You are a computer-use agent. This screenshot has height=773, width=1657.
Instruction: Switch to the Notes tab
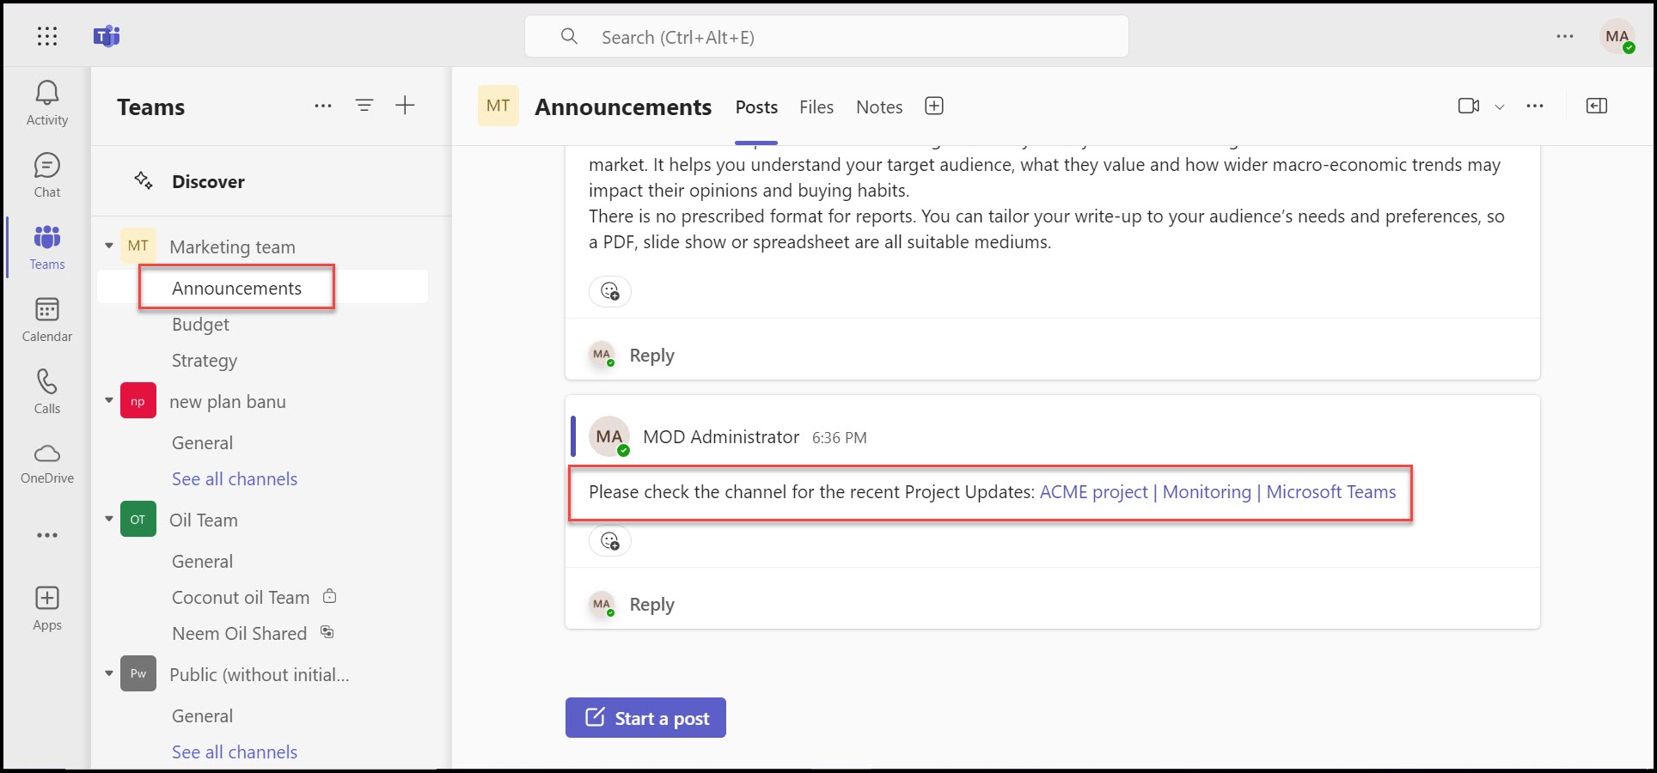click(878, 107)
